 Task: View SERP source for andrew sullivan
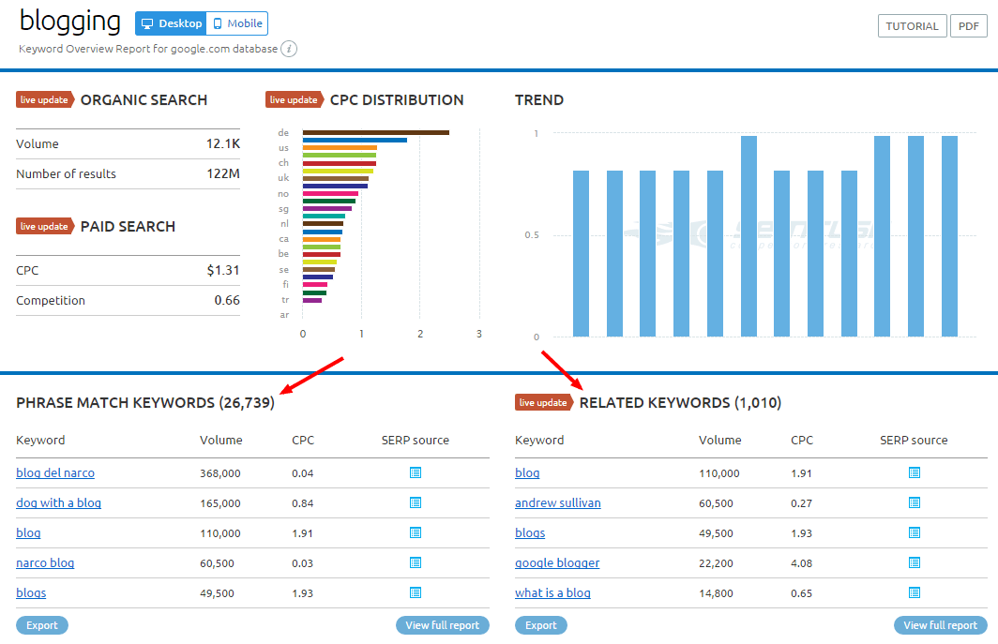coord(915,502)
